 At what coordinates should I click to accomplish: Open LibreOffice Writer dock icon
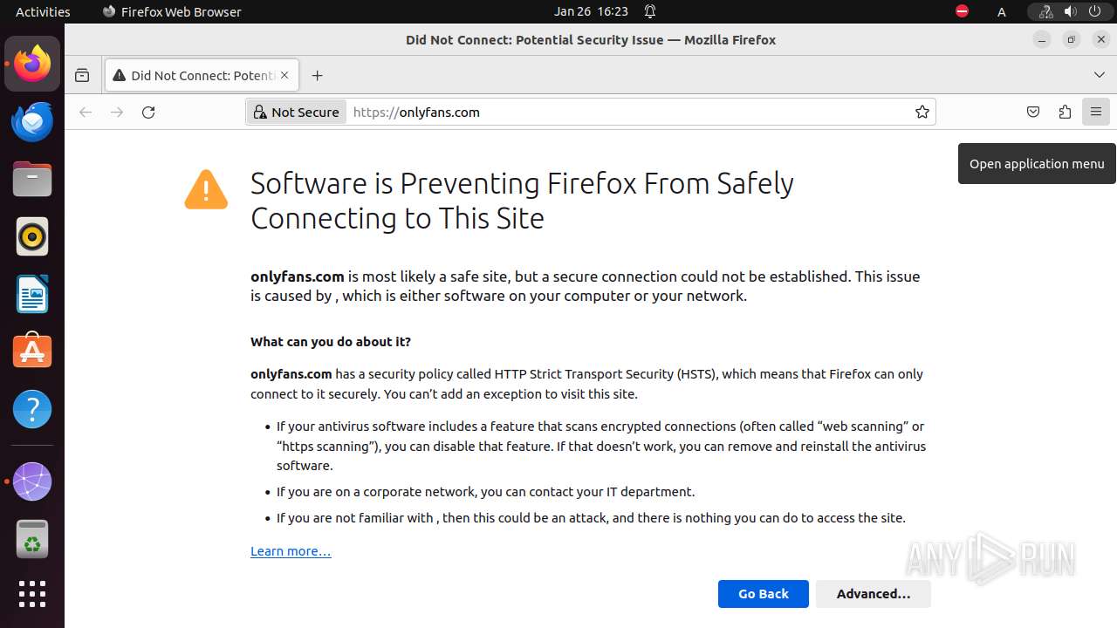(x=32, y=294)
